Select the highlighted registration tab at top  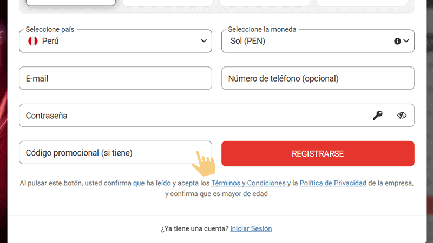tap(71, 2)
